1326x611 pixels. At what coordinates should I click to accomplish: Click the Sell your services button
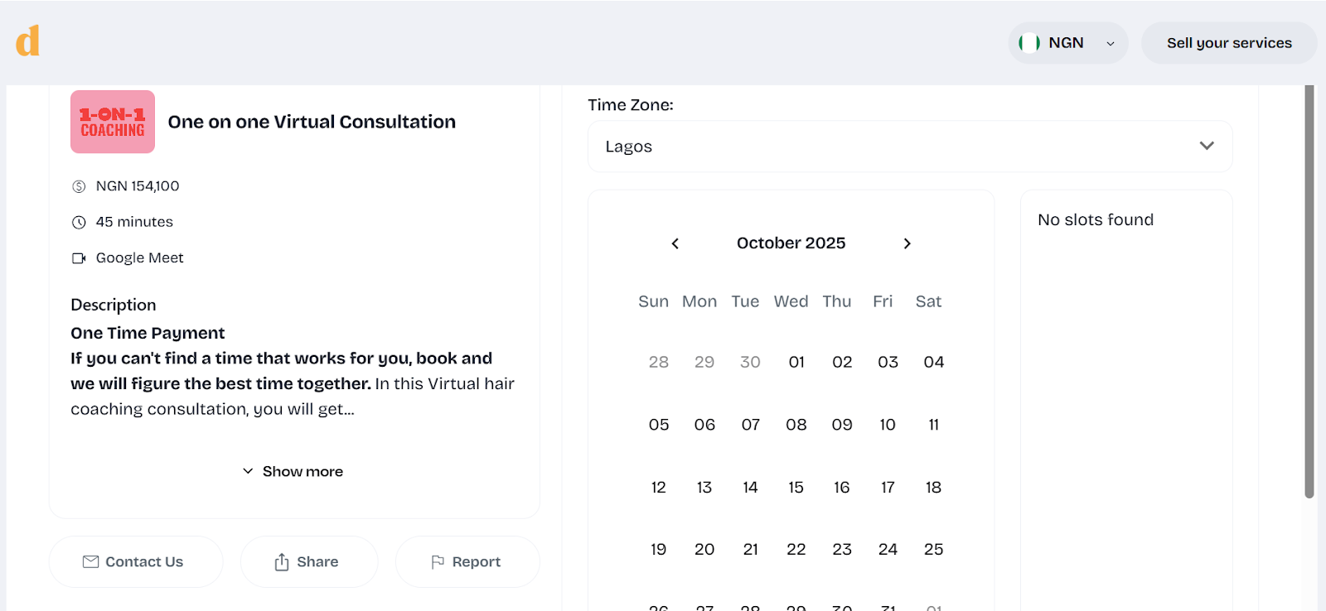click(1229, 42)
